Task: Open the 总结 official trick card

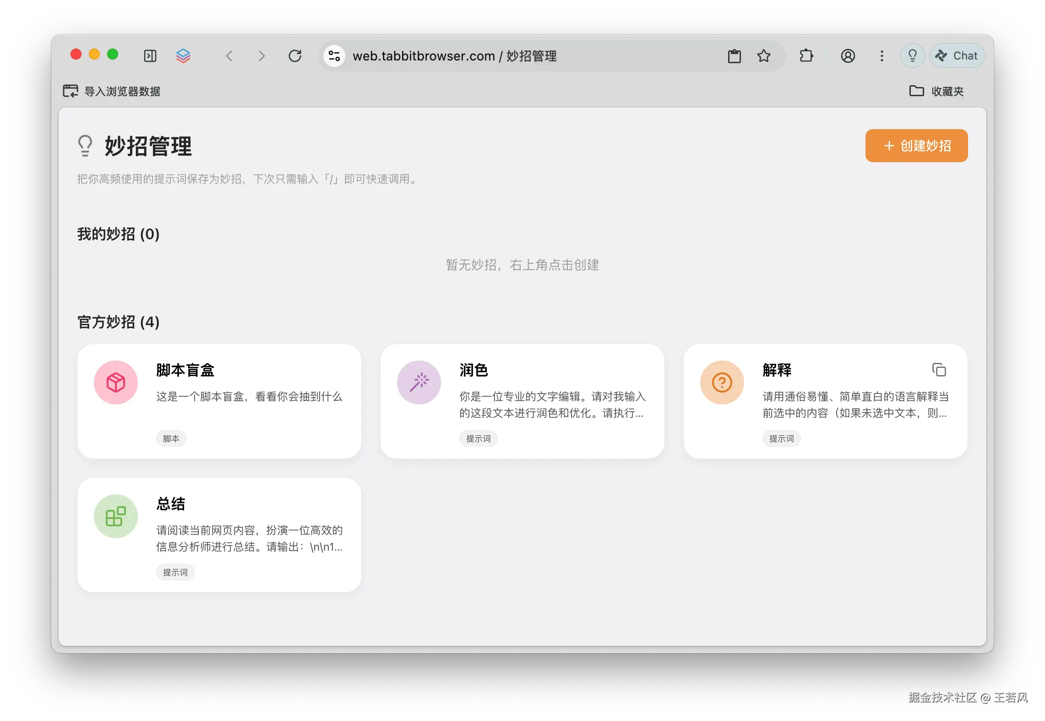Action: click(219, 535)
